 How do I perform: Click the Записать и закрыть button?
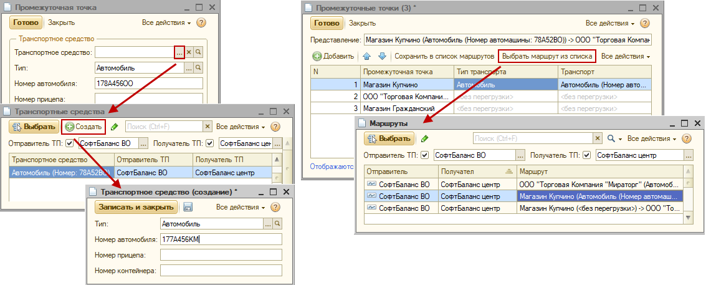pos(136,207)
